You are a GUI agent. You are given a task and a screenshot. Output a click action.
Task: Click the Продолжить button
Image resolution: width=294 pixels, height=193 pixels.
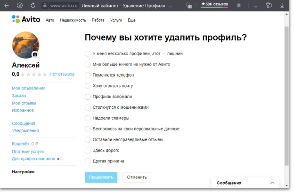point(101,177)
